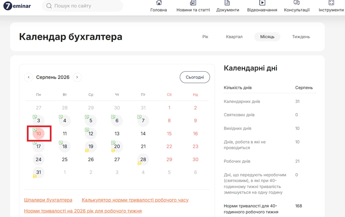Image resolution: width=345 pixels, height=217 pixels.
Task: Select date 11 in the calendar
Action: [65, 133]
